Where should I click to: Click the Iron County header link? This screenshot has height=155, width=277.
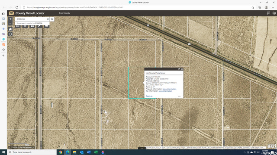[64, 13]
